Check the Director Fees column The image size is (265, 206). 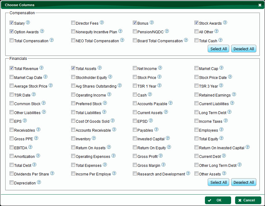73,23
